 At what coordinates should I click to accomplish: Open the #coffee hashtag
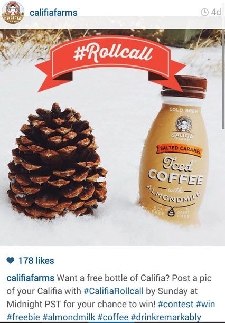pos(113,317)
